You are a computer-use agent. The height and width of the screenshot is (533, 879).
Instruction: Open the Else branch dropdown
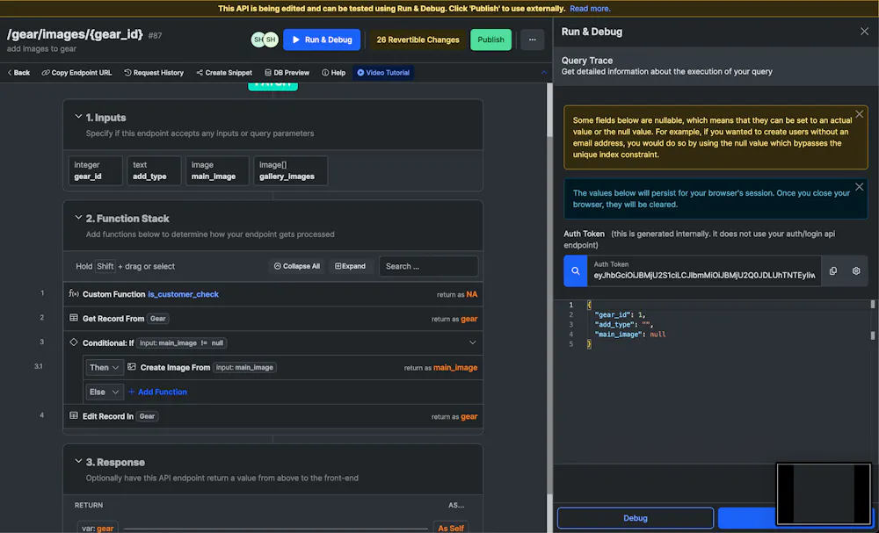105,392
